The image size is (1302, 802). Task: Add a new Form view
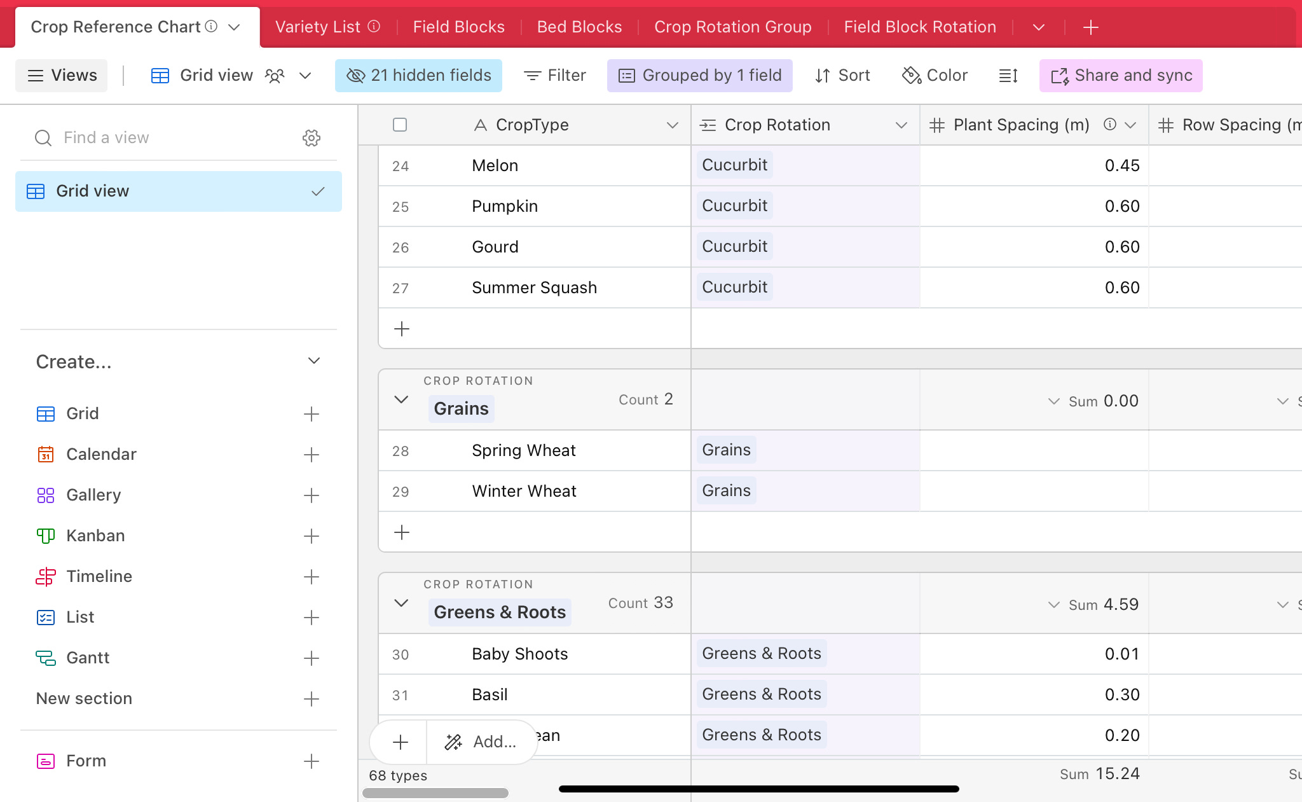311,761
